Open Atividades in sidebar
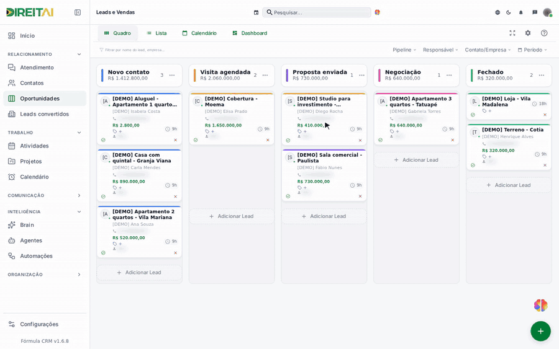The width and height of the screenshot is (559, 349). [45, 146]
